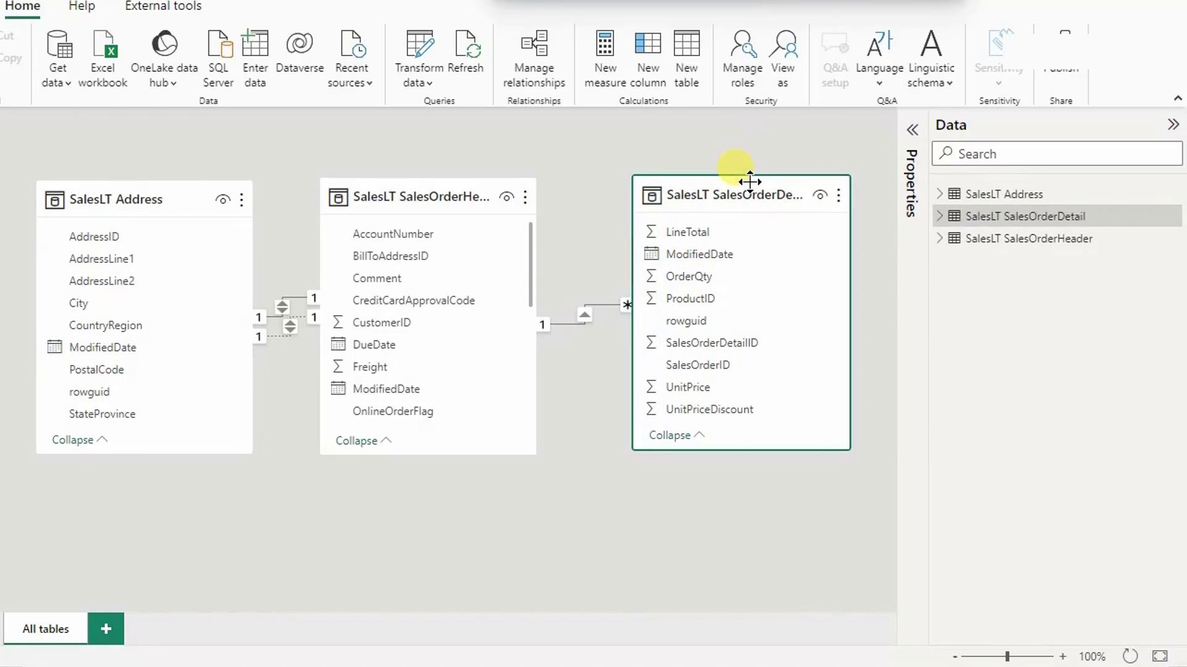Screen dimensions: 1187x667
Task: Click the Data pane search box
Action: (1057, 154)
